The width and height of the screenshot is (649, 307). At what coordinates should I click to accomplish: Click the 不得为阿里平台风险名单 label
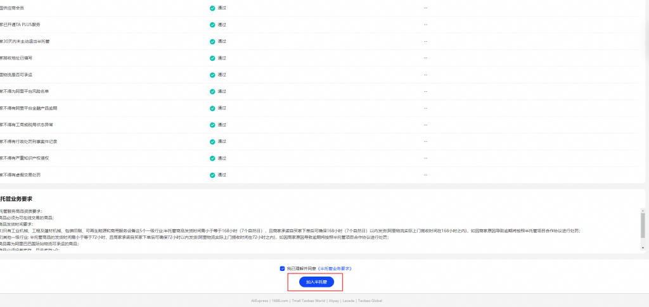pos(25,91)
